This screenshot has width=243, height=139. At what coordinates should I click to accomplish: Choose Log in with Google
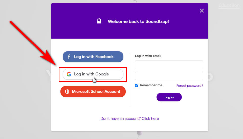coord(93,74)
